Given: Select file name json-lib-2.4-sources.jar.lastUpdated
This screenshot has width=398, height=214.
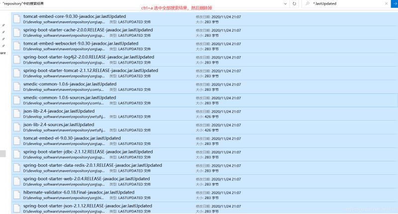Looking at the screenshot, I should click(x=59, y=125).
